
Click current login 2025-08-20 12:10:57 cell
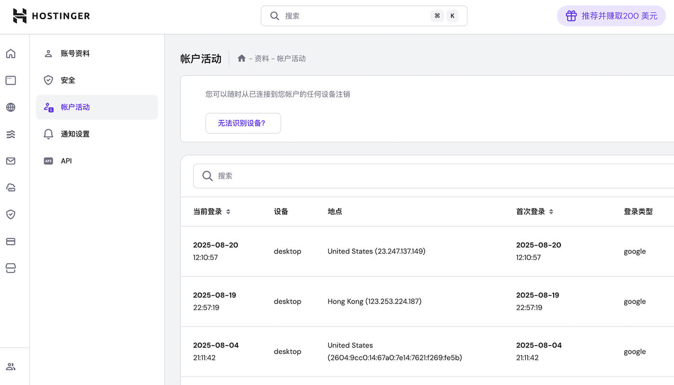click(216, 251)
